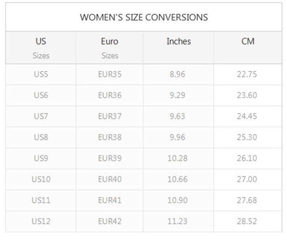Screen dimensions: 287x248
Task: Select the US Sizes column header
Action: (x=41, y=48)
